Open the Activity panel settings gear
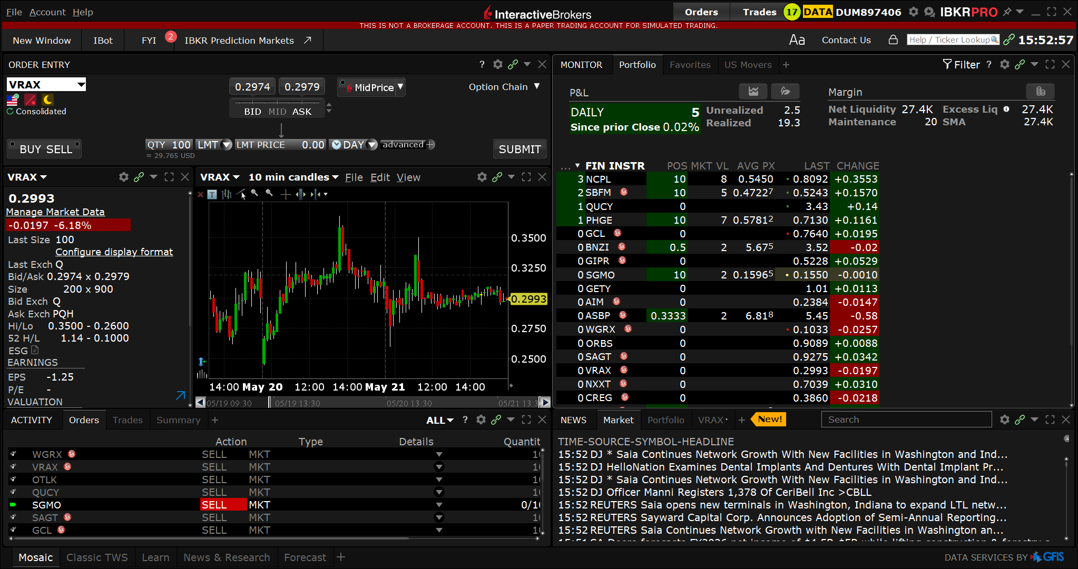The width and height of the screenshot is (1078, 569). click(x=481, y=420)
